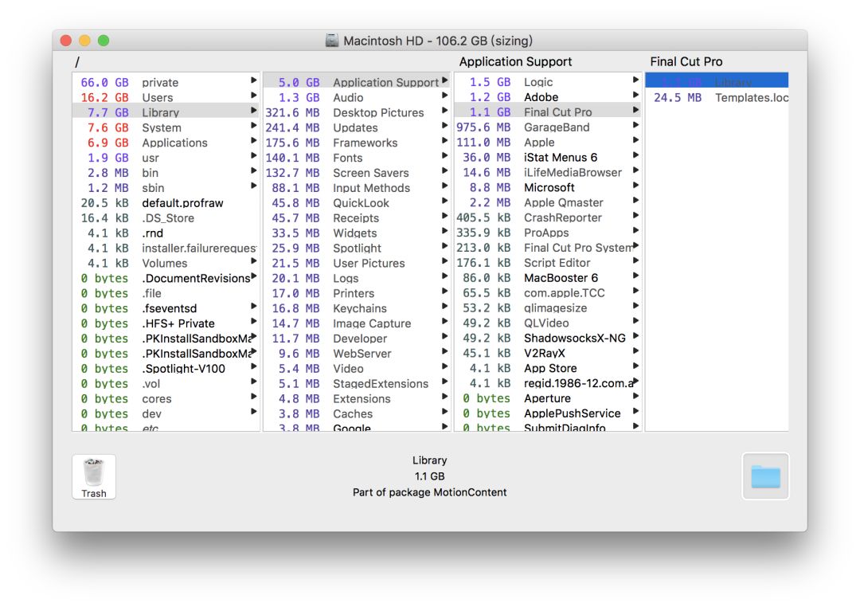Select the CrashReporter row
The image size is (860, 607).
click(x=548, y=218)
